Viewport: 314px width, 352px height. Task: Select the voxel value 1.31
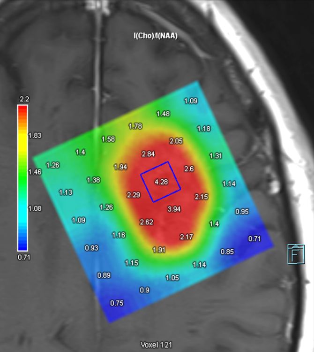coord(216,156)
